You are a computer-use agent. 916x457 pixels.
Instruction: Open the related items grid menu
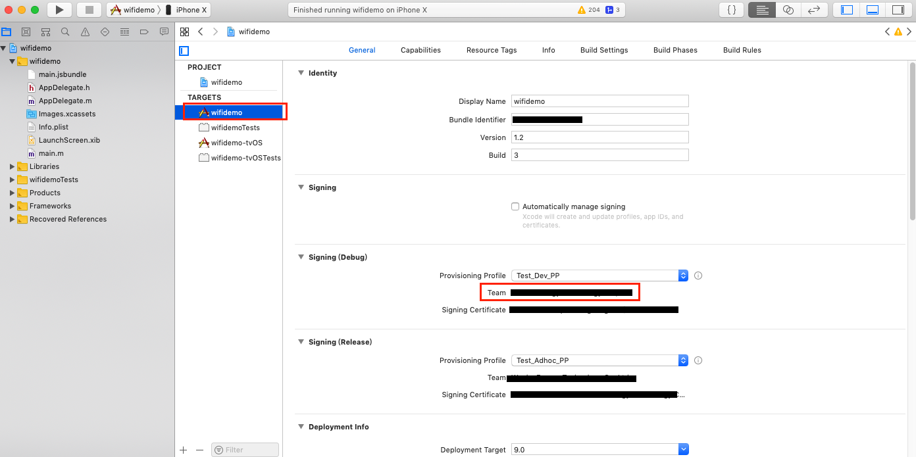[x=184, y=32]
